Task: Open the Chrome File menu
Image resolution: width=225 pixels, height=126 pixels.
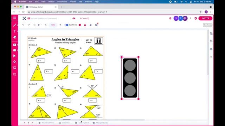Action: point(31,2)
